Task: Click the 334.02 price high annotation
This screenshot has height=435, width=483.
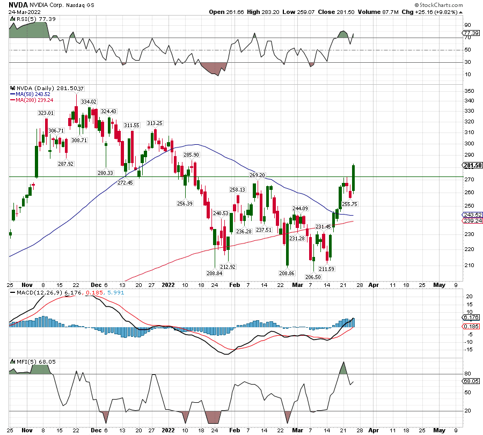Action: click(x=89, y=101)
